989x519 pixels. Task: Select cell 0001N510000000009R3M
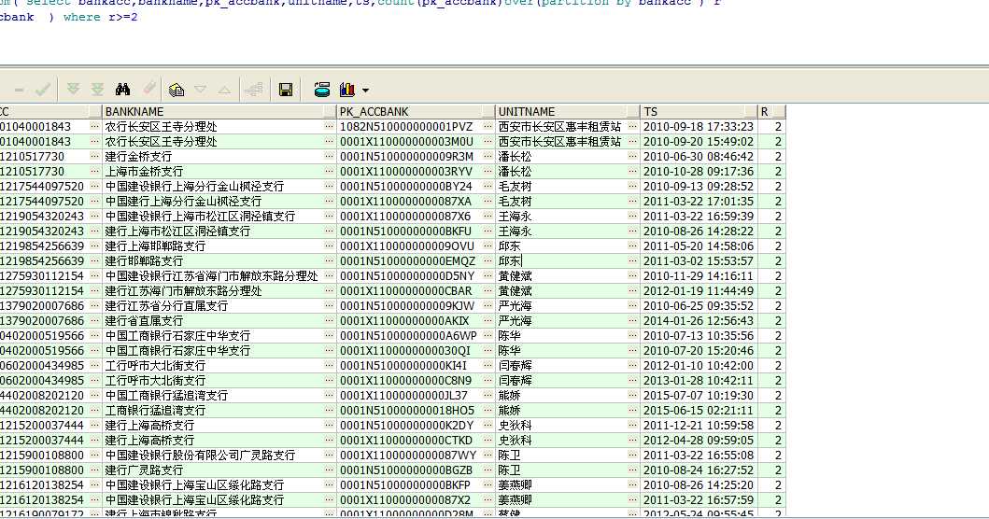click(x=409, y=157)
